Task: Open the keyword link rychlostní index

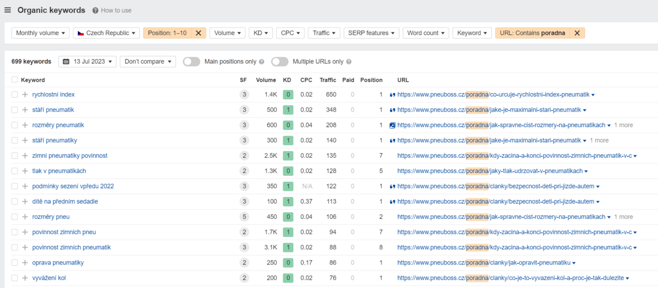Action: 53,95
